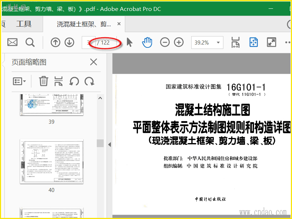Image resolution: width=292 pixels, height=219 pixels.
Task: Select page 40 thumbnail
Action: 51,161
